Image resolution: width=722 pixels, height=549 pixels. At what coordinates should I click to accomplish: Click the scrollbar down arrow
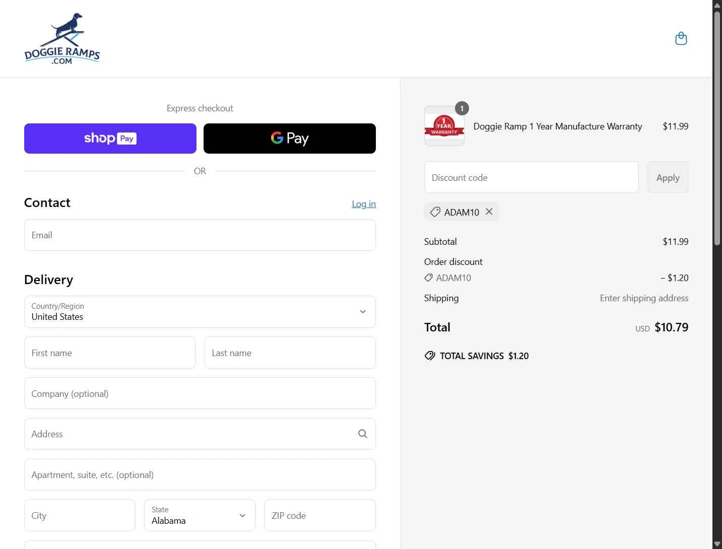(717, 544)
